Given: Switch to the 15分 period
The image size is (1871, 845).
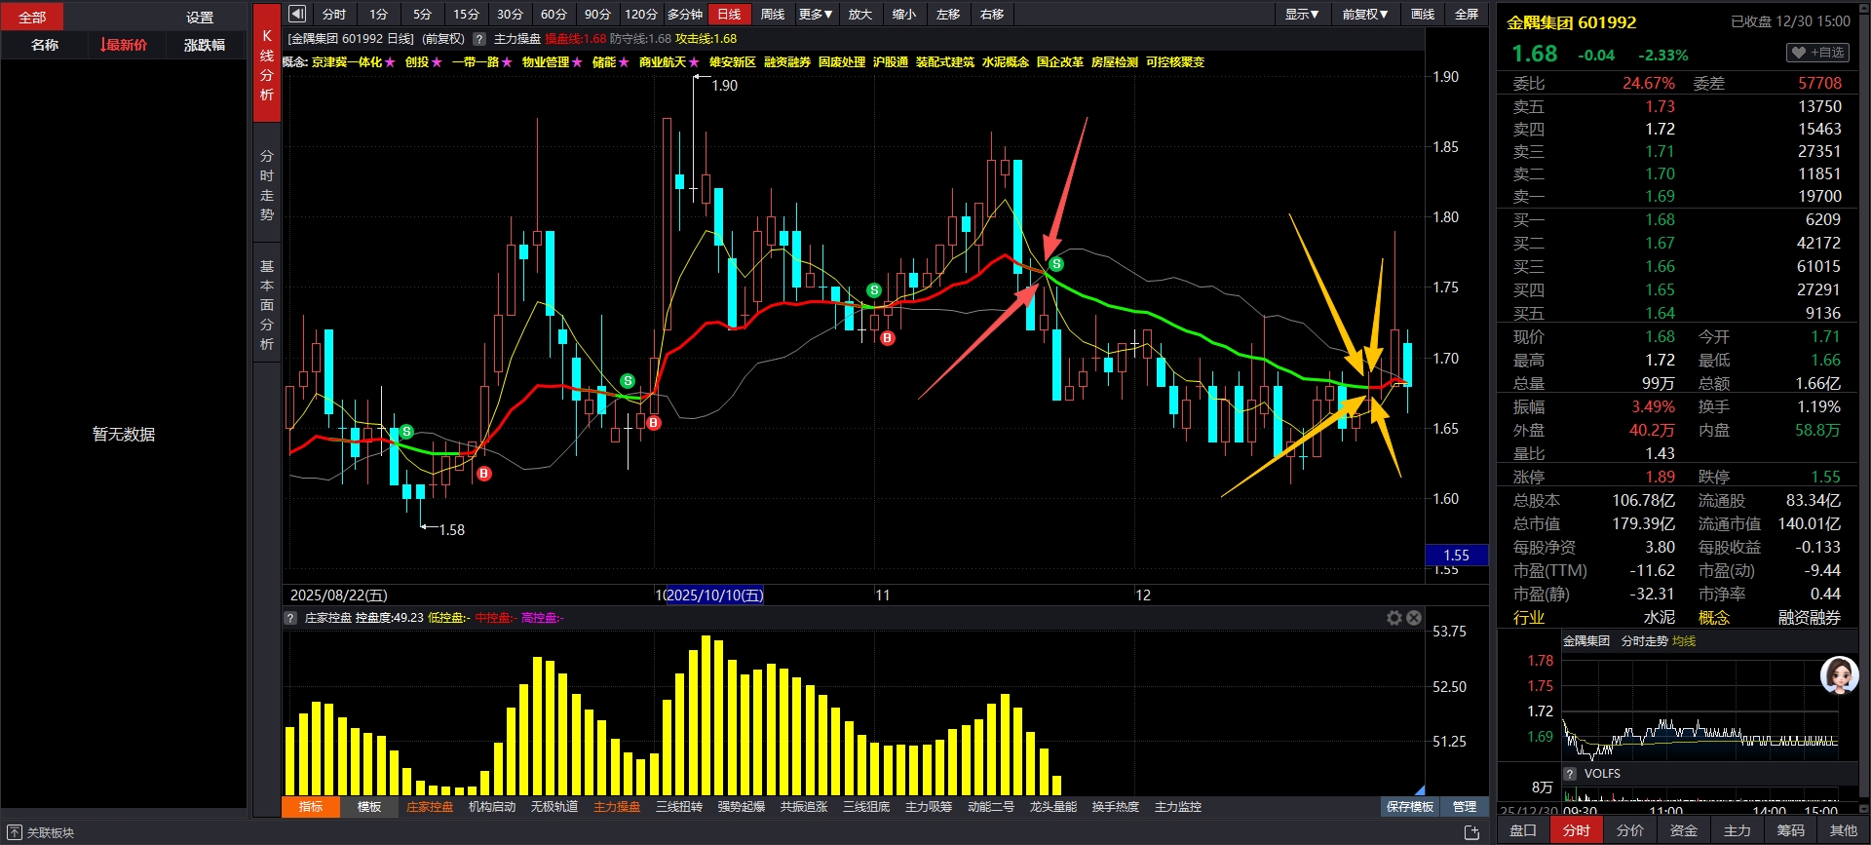Looking at the screenshot, I should point(466,14).
